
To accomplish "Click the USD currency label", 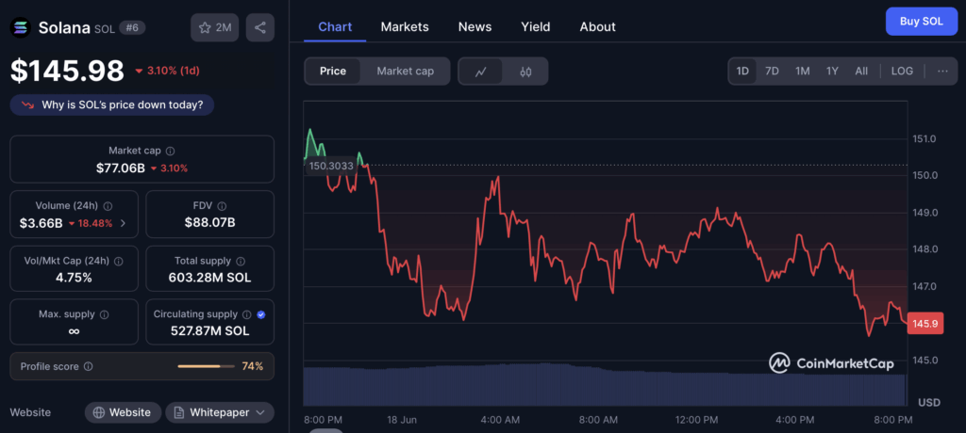I will coord(929,403).
